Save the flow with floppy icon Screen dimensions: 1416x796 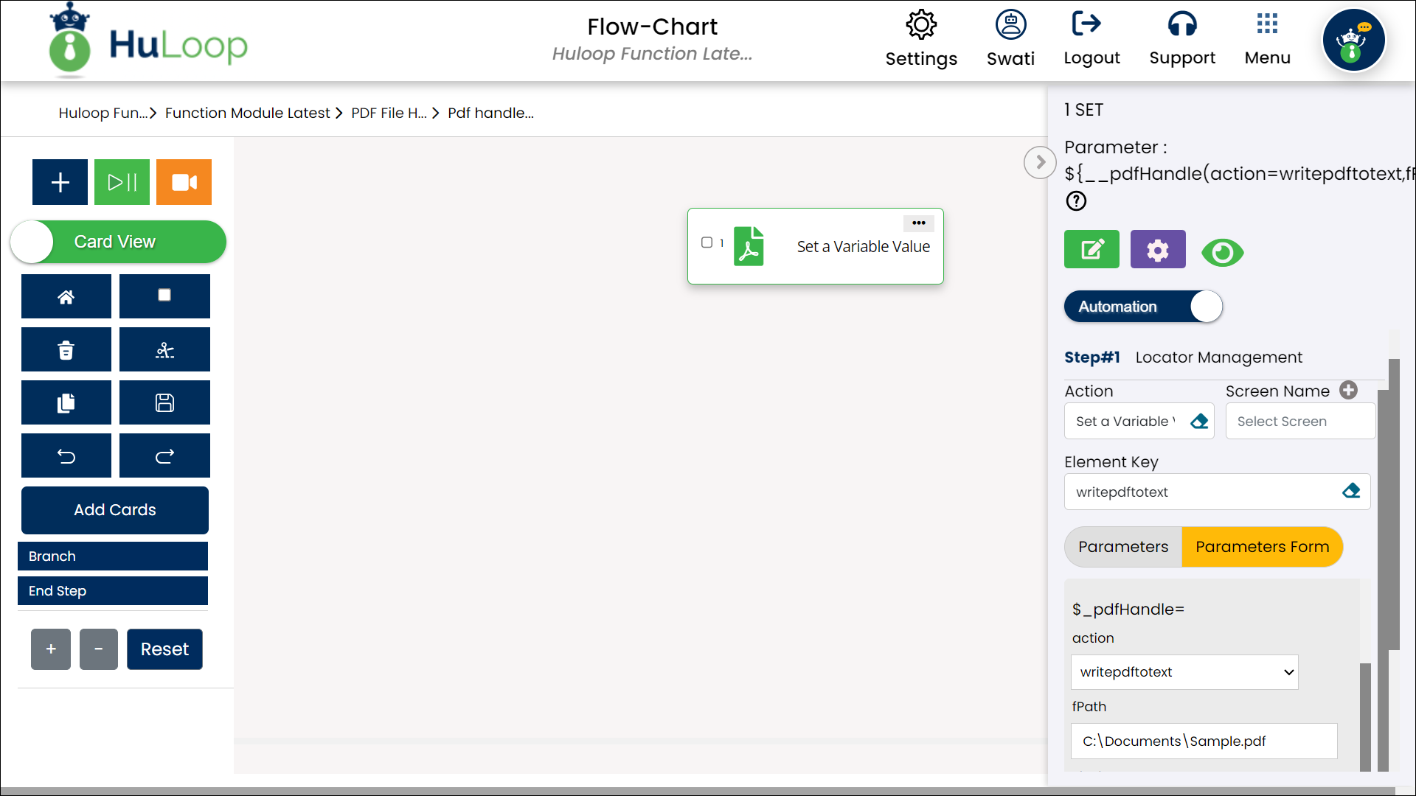[164, 402]
